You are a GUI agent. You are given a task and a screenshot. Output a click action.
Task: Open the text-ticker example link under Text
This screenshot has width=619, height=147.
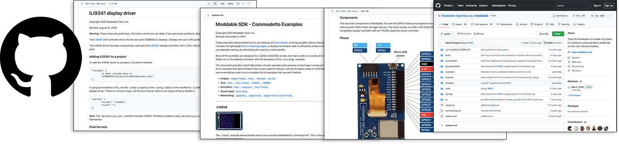click(x=242, y=83)
